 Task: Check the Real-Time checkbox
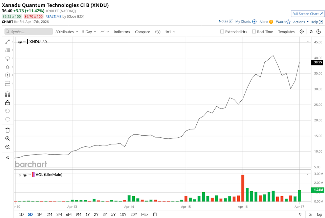pyautogui.click(x=254, y=32)
